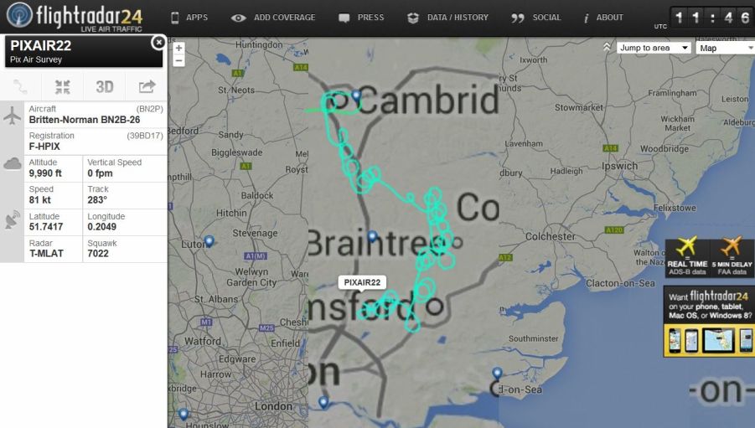Click blue airport pin near Cambridge
Screen dimensions: 755x428
(356, 95)
